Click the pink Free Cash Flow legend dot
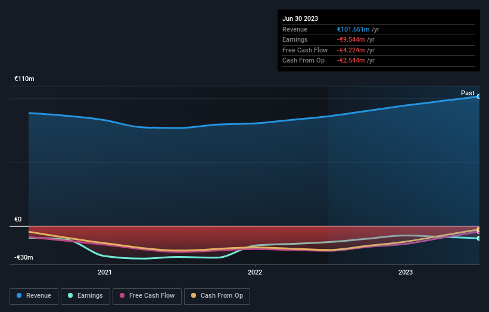The image size is (489, 312). (x=122, y=295)
